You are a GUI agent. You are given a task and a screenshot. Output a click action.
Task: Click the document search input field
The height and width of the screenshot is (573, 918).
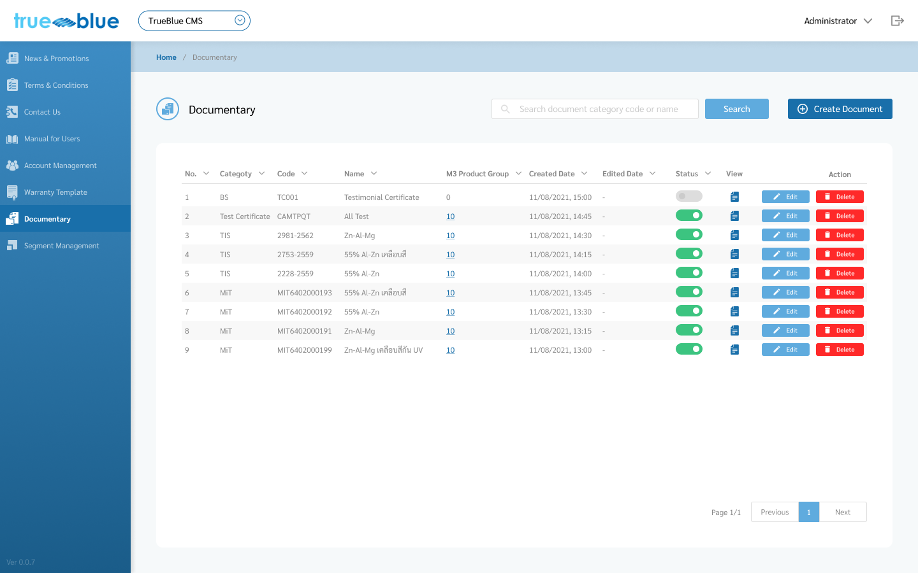click(599, 109)
